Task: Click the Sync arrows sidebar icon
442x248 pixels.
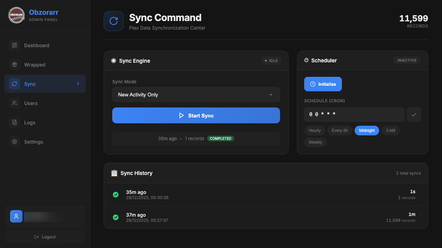Action: pos(15,84)
